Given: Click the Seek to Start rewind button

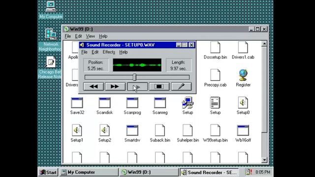Looking at the screenshot, I should point(94,87).
